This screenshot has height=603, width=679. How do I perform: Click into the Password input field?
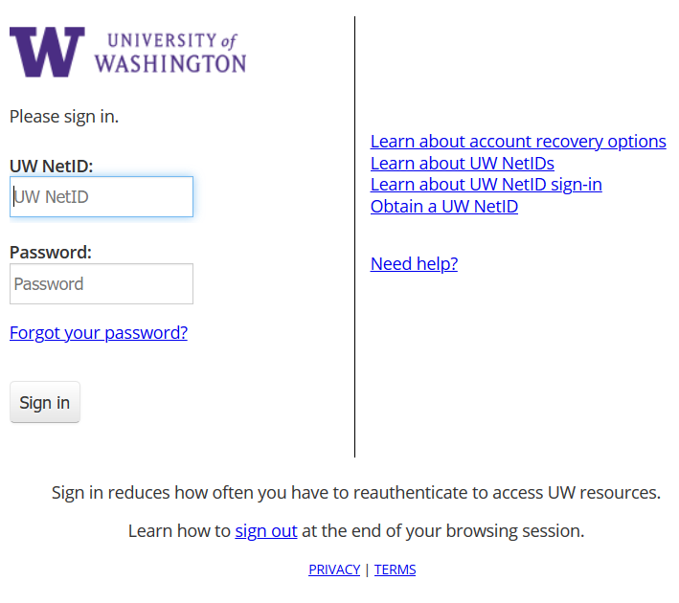coord(102,284)
